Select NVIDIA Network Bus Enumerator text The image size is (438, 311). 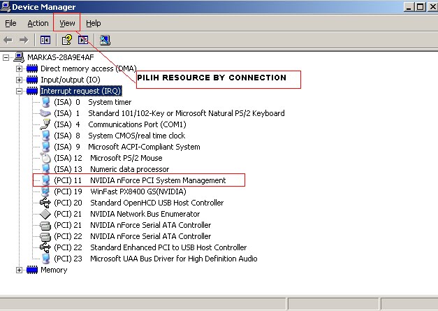(x=127, y=214)
